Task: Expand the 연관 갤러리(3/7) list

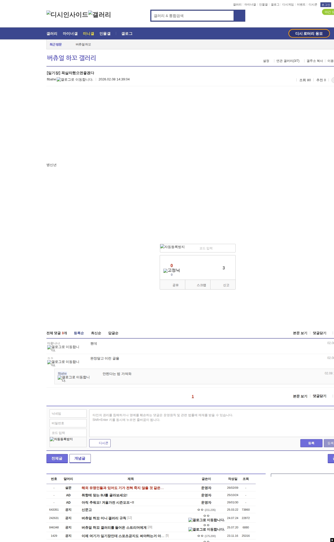Action: tap(288, 61)
